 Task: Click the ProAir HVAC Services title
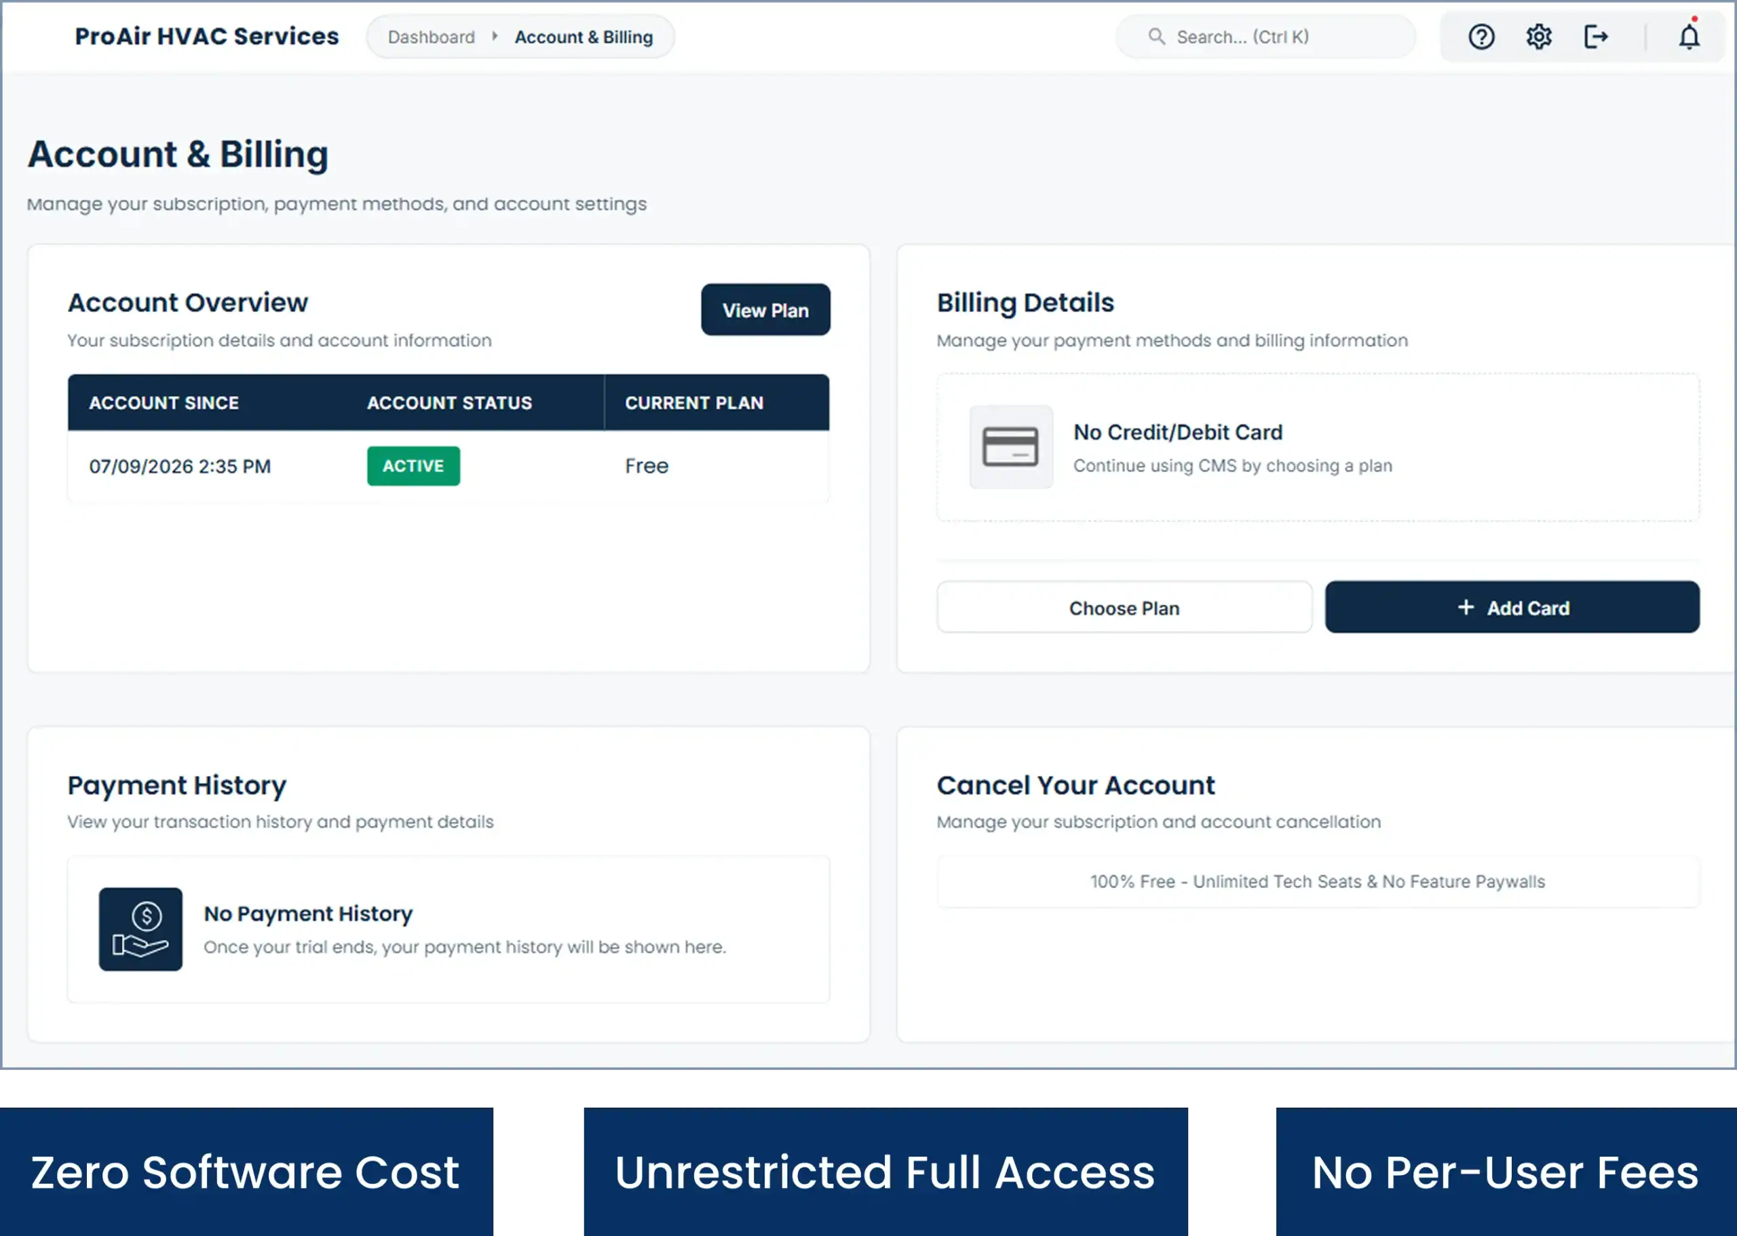tap(206, 36)
